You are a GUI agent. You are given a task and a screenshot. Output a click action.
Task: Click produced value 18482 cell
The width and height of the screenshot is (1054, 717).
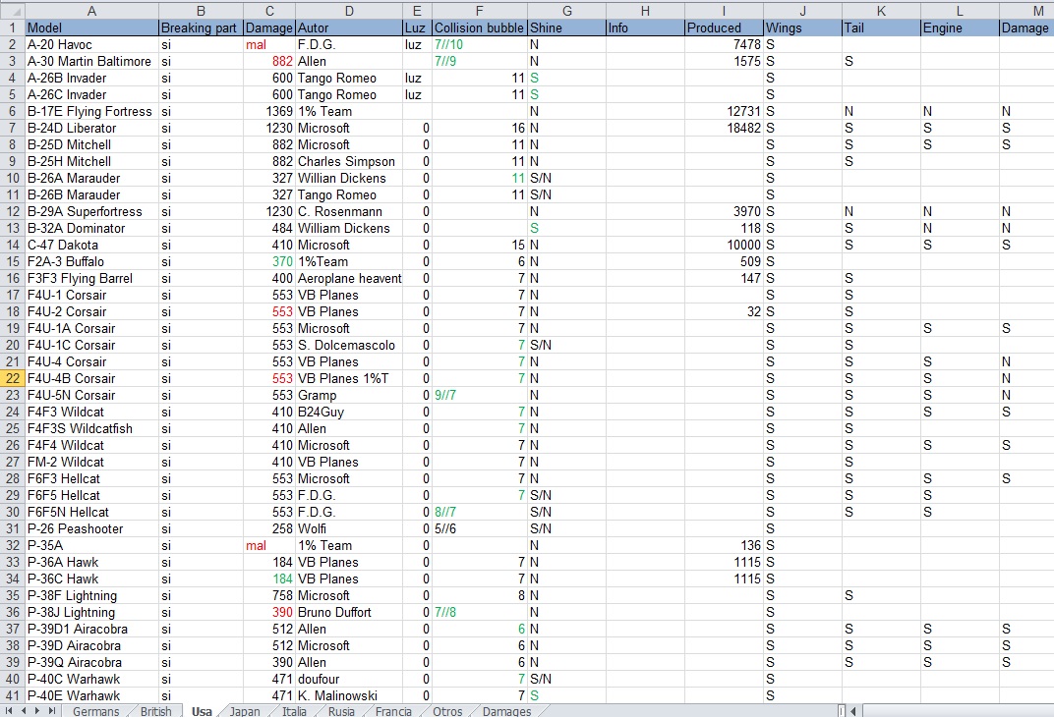coord(724,129)
